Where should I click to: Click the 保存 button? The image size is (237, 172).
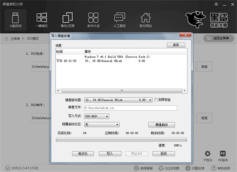tap(176, 45)
